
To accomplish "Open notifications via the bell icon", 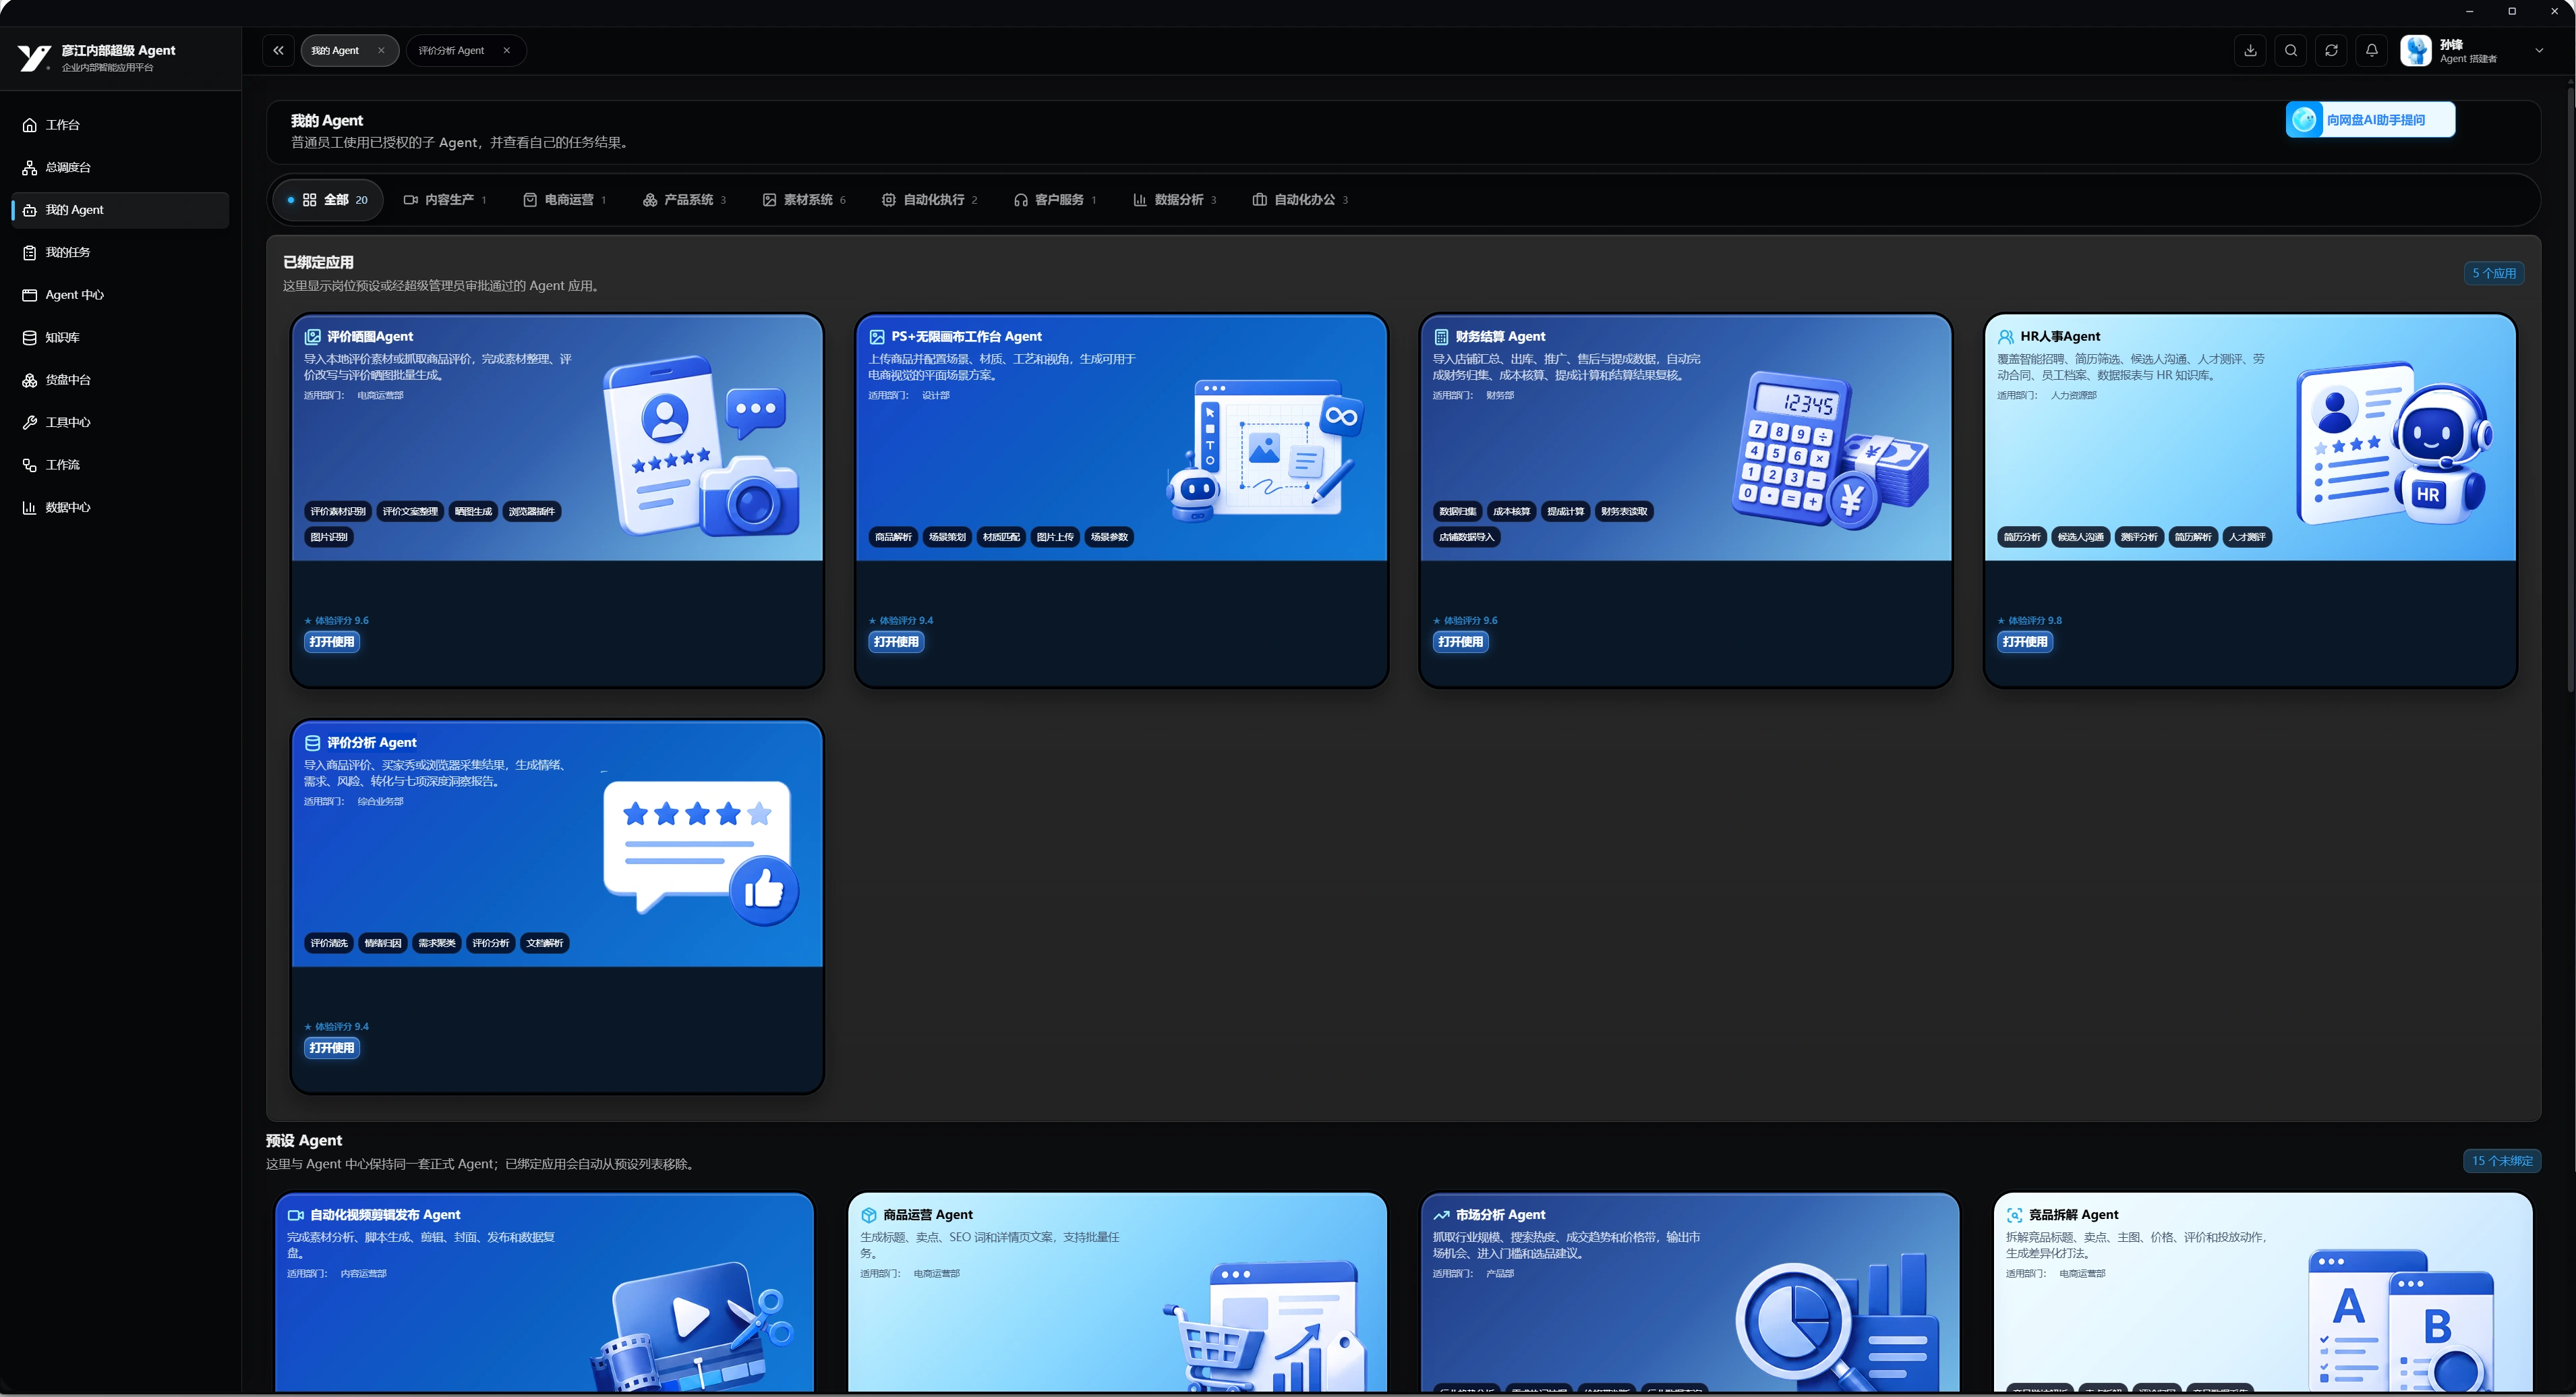I will pyautogui.click(x=2371, y=50).
